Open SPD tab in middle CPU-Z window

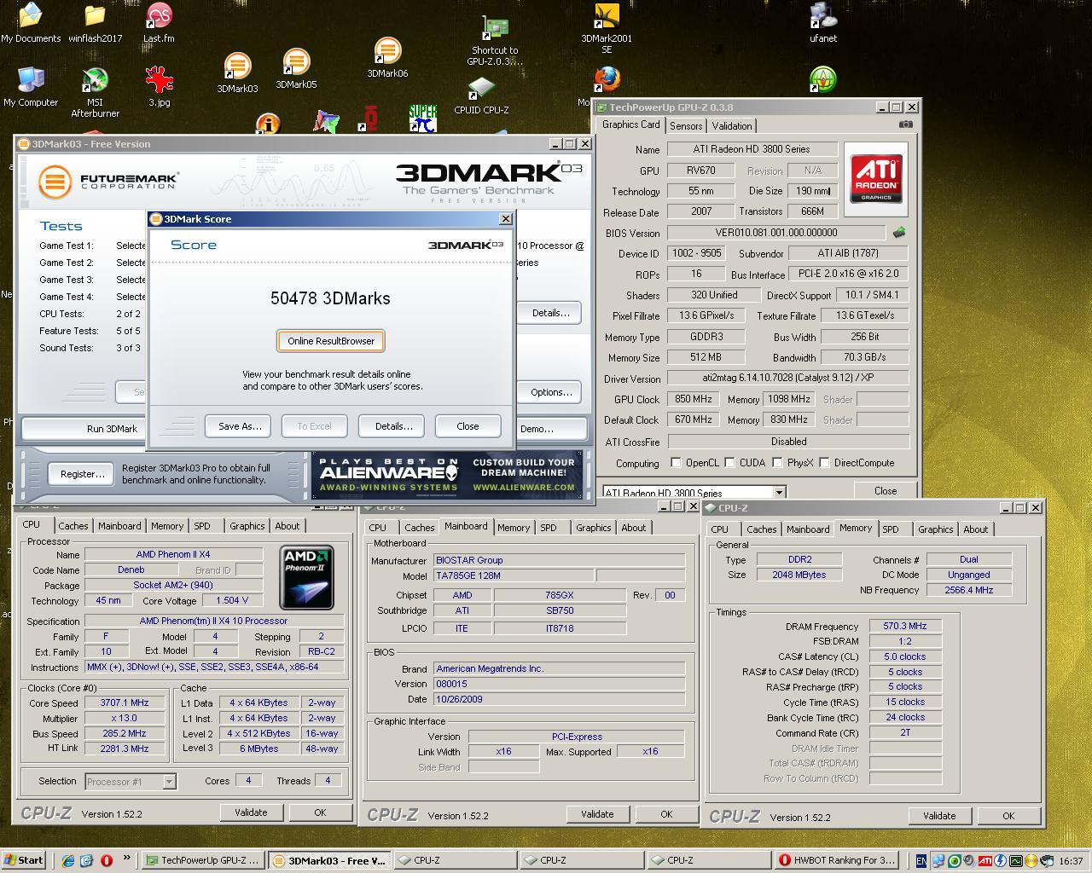[549, 528]
